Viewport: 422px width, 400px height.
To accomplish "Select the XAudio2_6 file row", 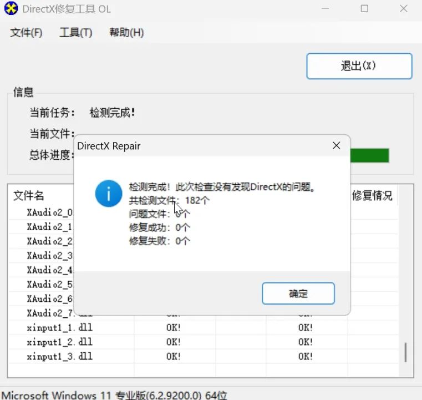I will tap(49, 298).
